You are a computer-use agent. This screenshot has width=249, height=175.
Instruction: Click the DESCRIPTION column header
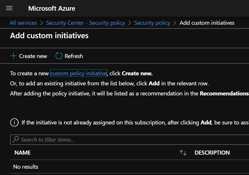(x=212, y=153)
